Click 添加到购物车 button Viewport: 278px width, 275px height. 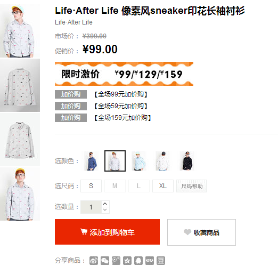(x=107, y=232)
